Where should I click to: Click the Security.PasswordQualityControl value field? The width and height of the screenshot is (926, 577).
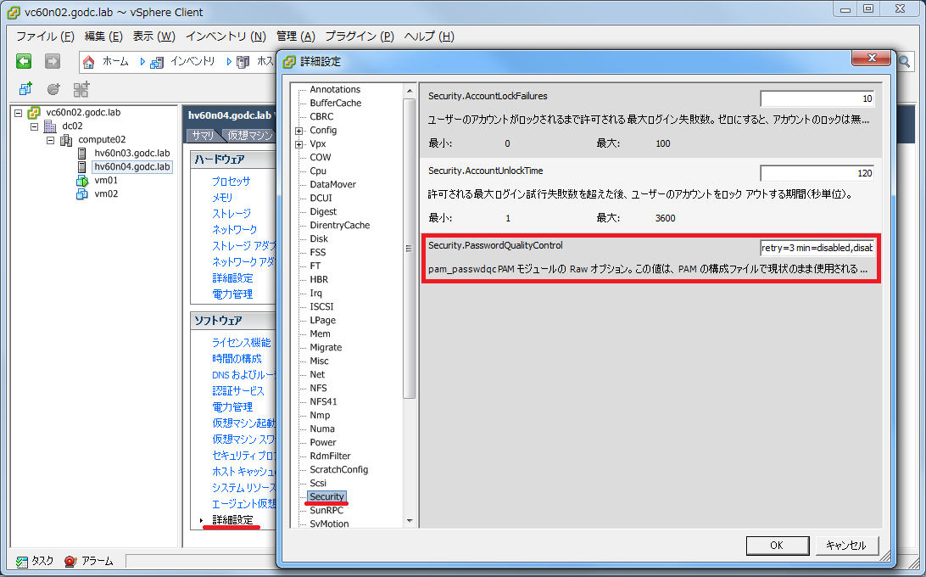pos(817,248)
